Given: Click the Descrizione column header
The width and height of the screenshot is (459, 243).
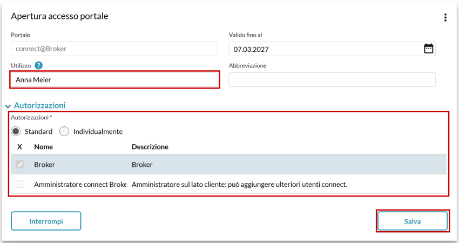Looking at the screenshot, I should (150, 147).
